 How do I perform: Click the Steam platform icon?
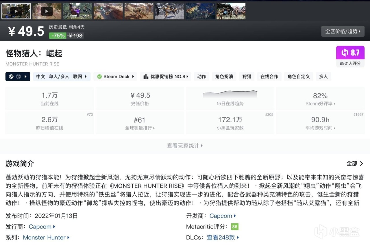(11, 77)
